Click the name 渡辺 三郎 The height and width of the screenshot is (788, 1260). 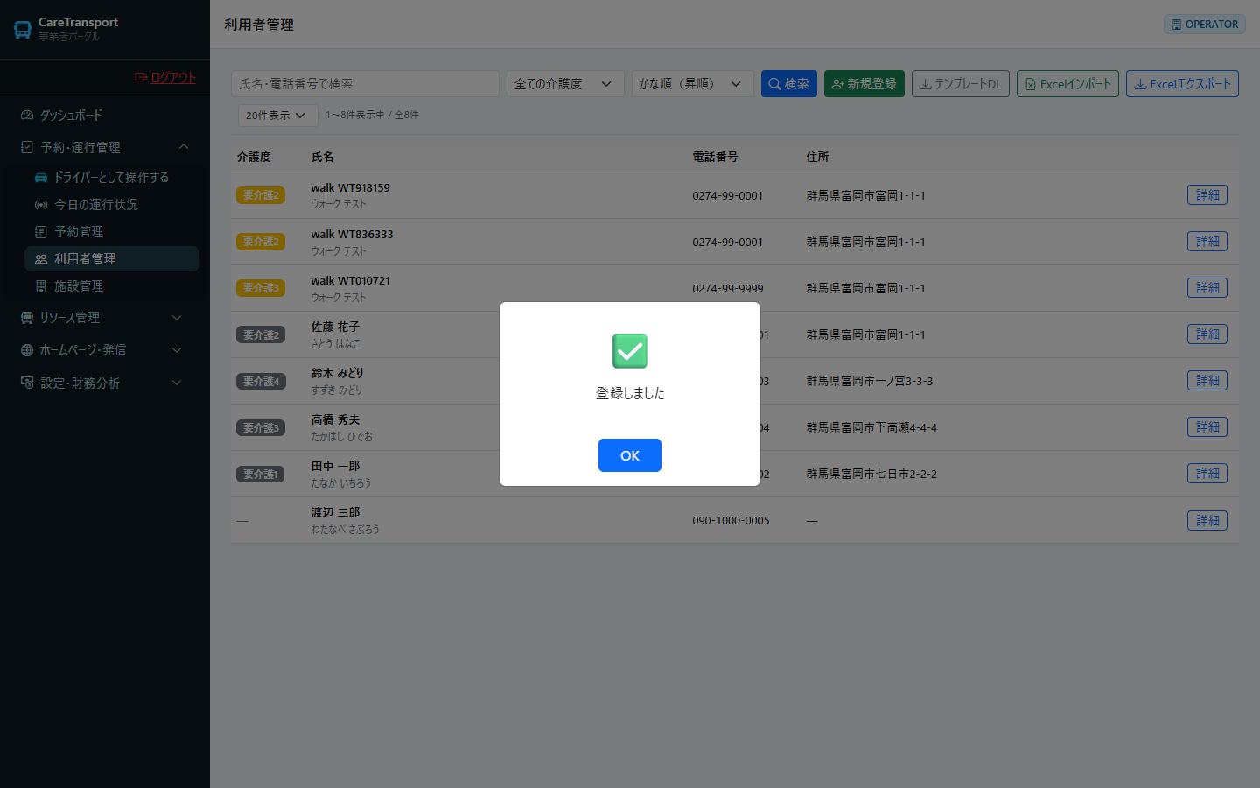(x=335, y=512)
